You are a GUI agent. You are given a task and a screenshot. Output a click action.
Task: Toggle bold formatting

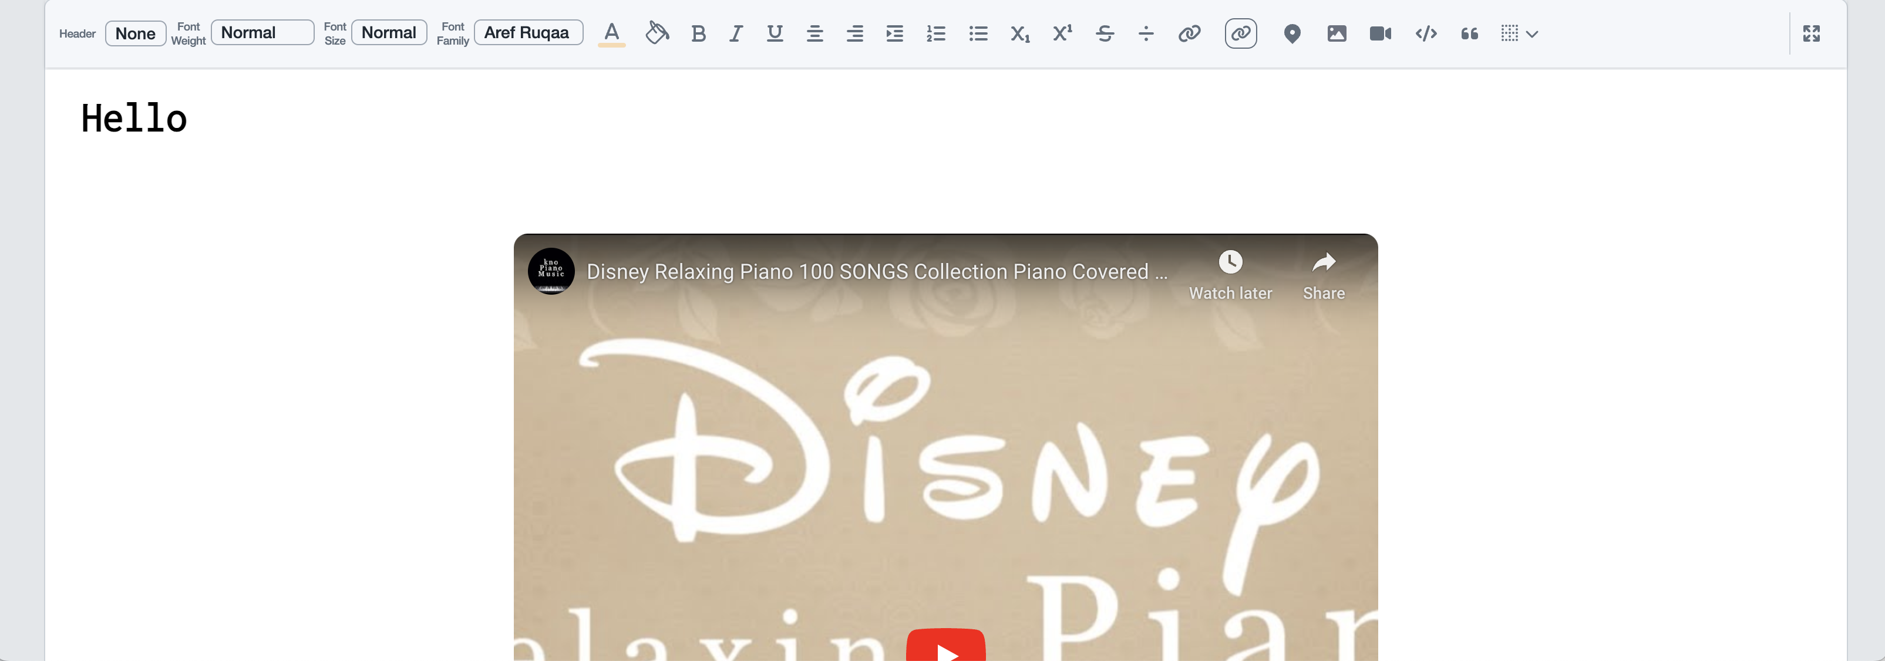point(698,33)
